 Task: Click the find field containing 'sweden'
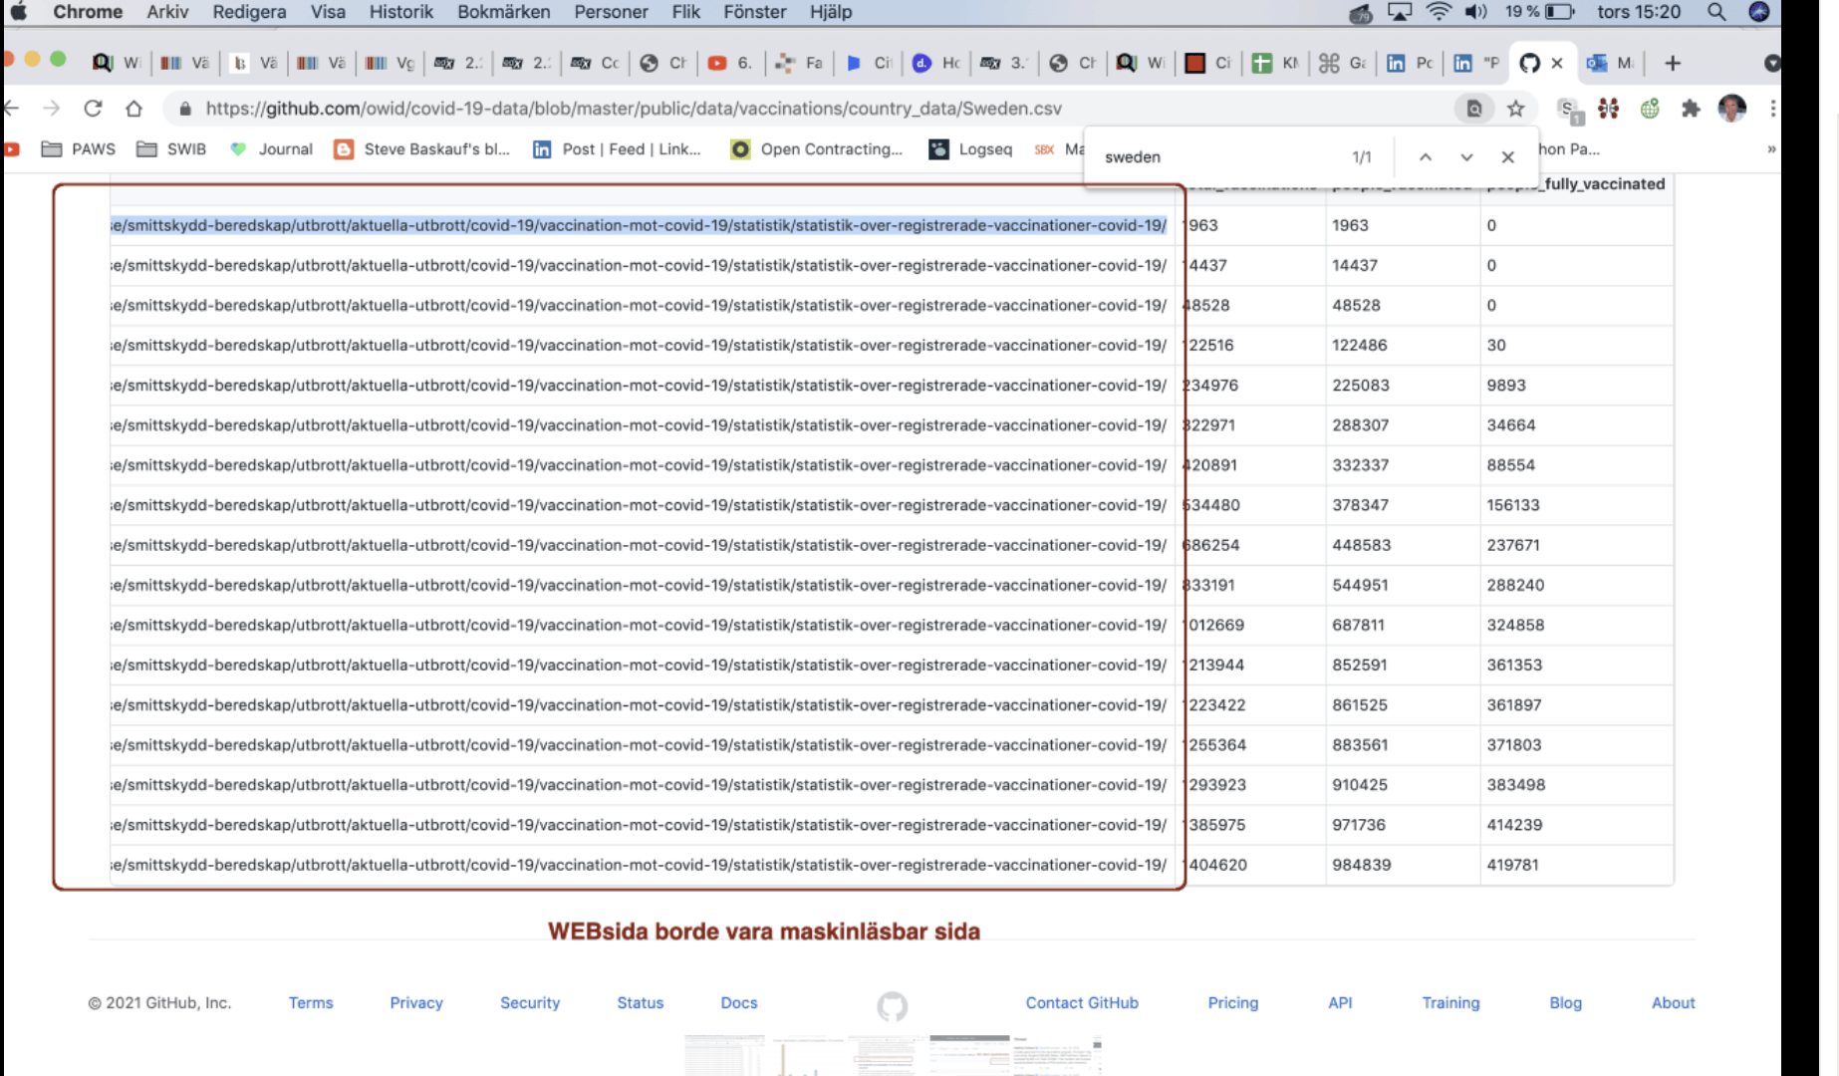tap(1215, 157)
